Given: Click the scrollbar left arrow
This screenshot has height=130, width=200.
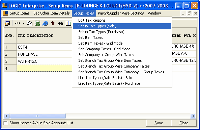Looking at the screenshot, I should click(x=7, y=116).
